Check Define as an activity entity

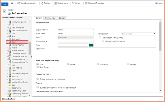pyautogui.click(x=100, y=37)
